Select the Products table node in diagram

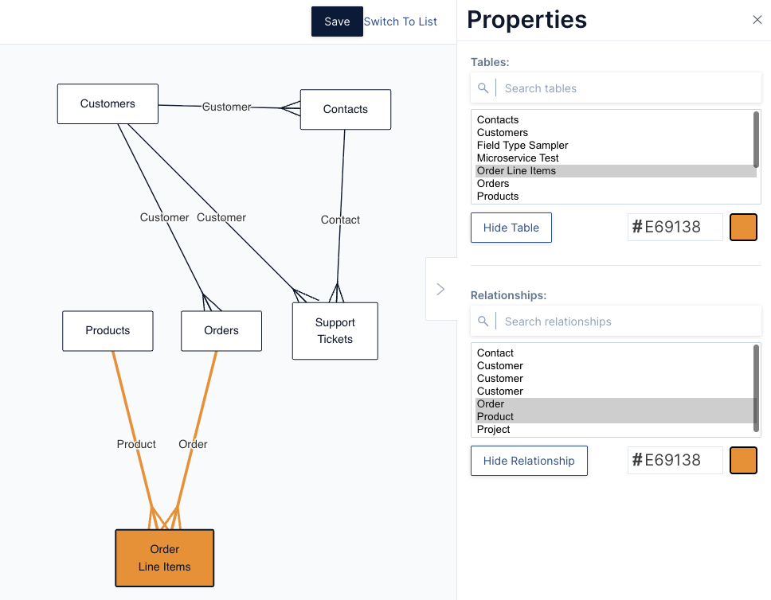(108, 331)
